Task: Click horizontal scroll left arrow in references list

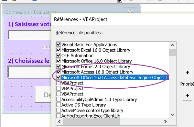Action: [59, 122]
